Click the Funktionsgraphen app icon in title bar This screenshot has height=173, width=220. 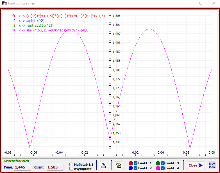point(4,3)
